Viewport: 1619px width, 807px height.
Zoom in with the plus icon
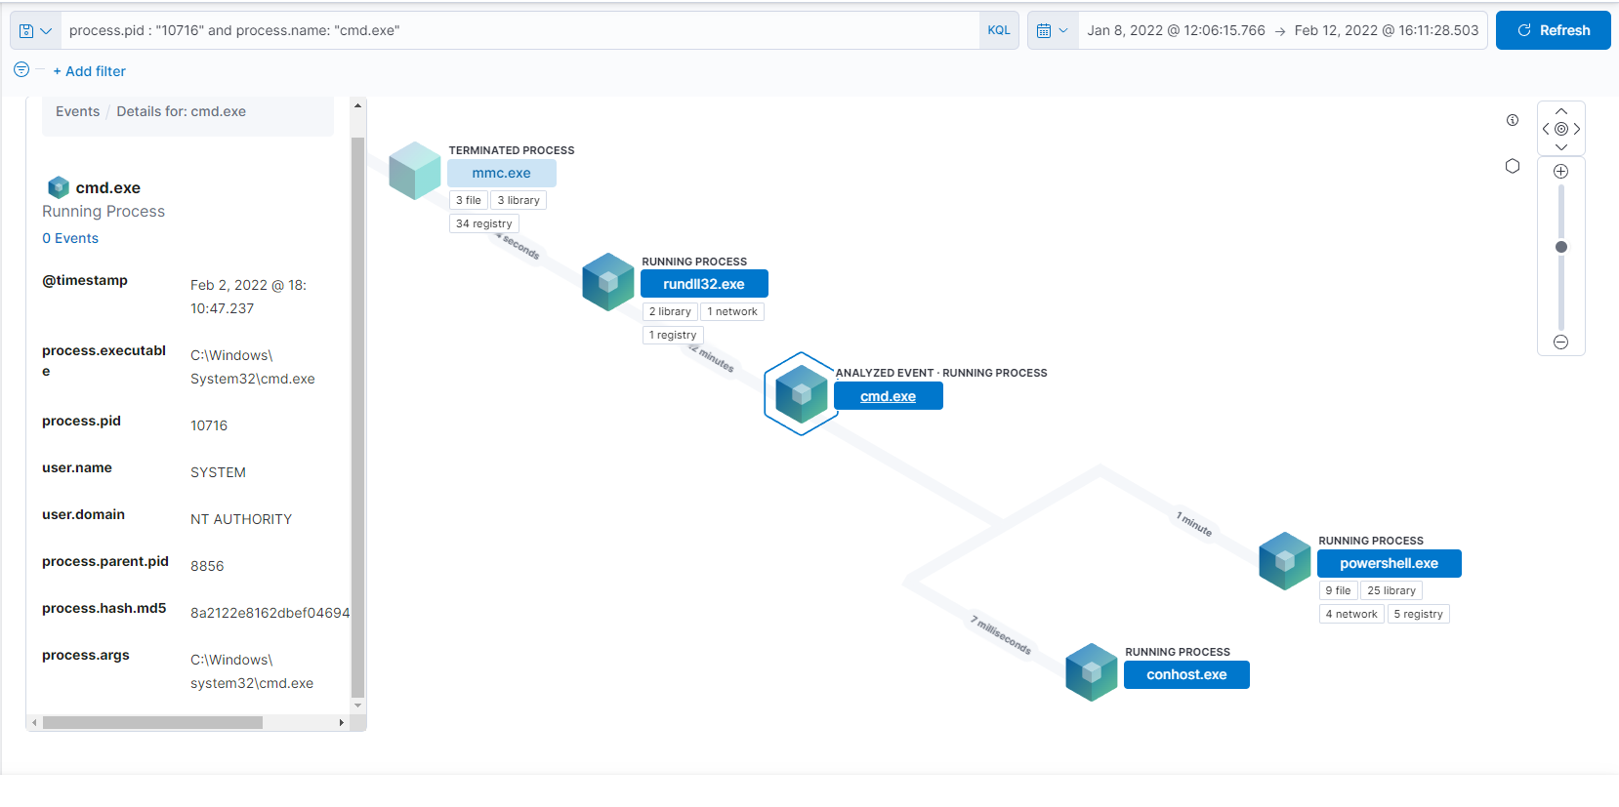[1560, 172]
